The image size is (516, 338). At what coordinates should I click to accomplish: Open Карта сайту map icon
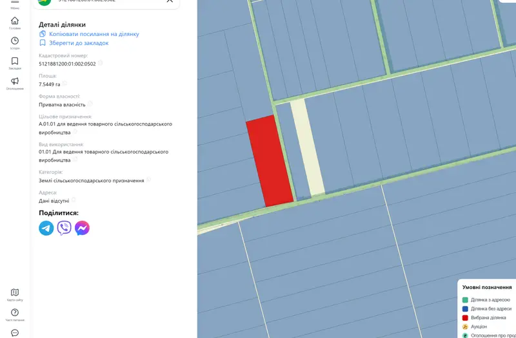15,292
